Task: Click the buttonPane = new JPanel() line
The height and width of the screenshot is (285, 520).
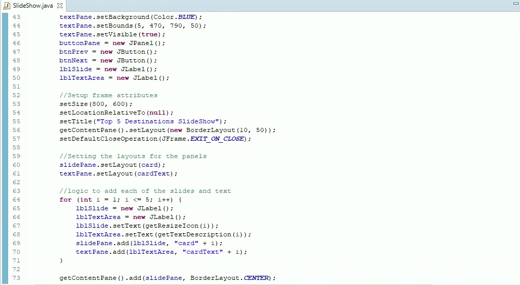Action: pos(112,43)
